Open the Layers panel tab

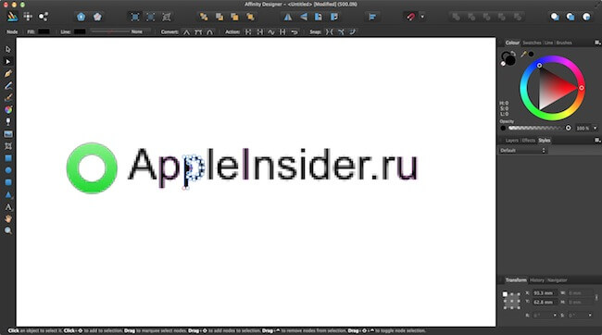click(x=512, y=141)
